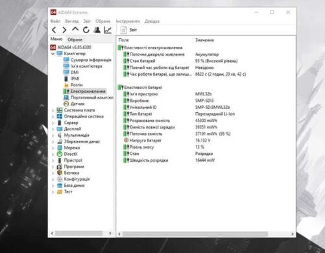Screen dimensions: 325x253
Task: Open the Вигляд menu
Action: tap(72, 21)
